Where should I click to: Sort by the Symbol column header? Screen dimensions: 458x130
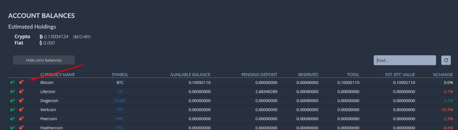pyautogui.click(x=120, y=74)
